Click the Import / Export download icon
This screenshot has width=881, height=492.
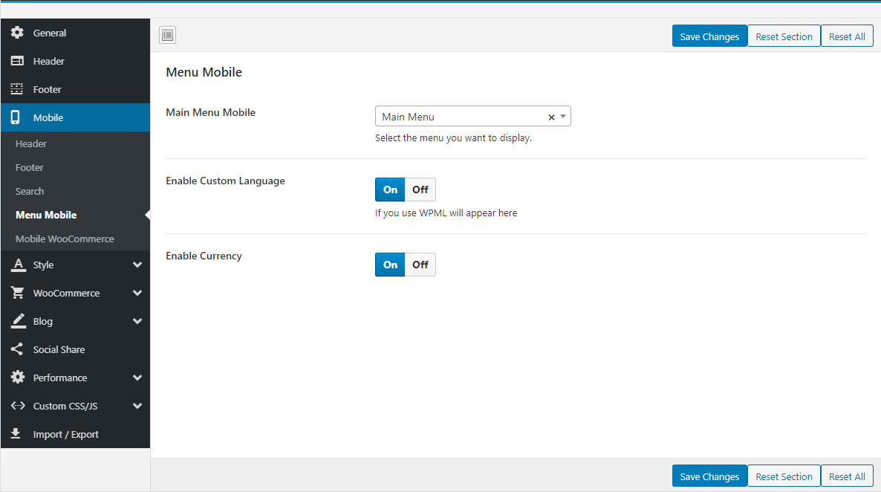pos(16,434)
